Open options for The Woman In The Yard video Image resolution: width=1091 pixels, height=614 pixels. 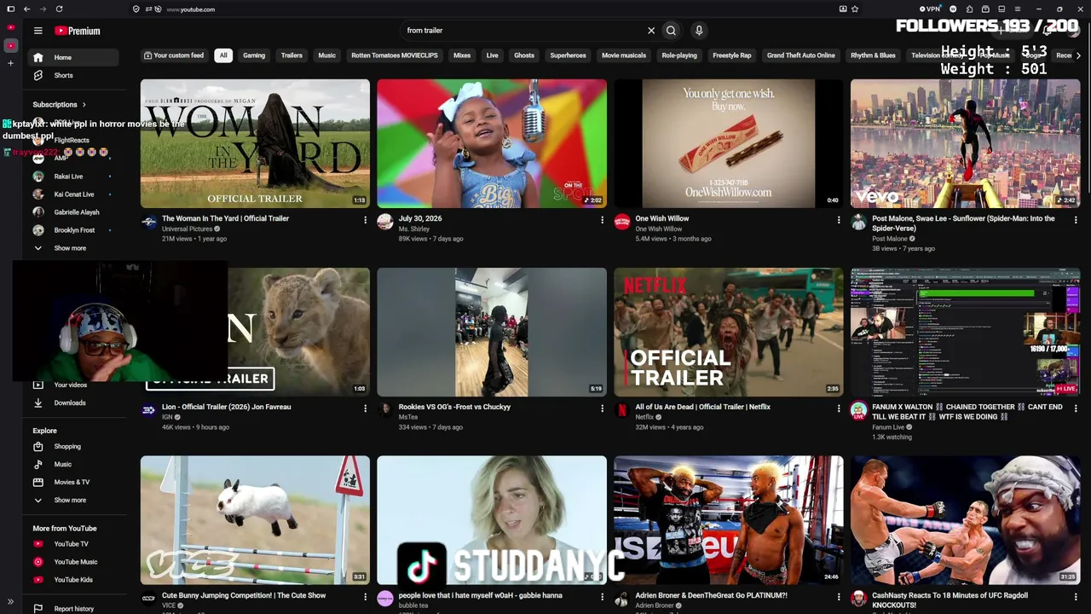pyautogui.click(x=365, y=220)
